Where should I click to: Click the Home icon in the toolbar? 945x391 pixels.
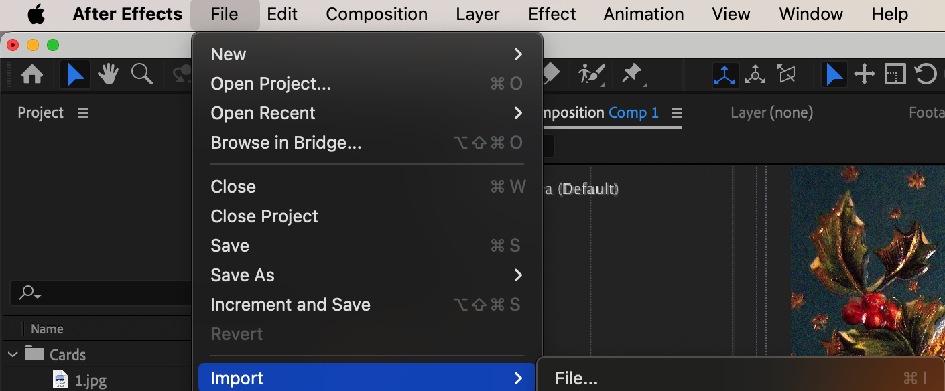32,74
